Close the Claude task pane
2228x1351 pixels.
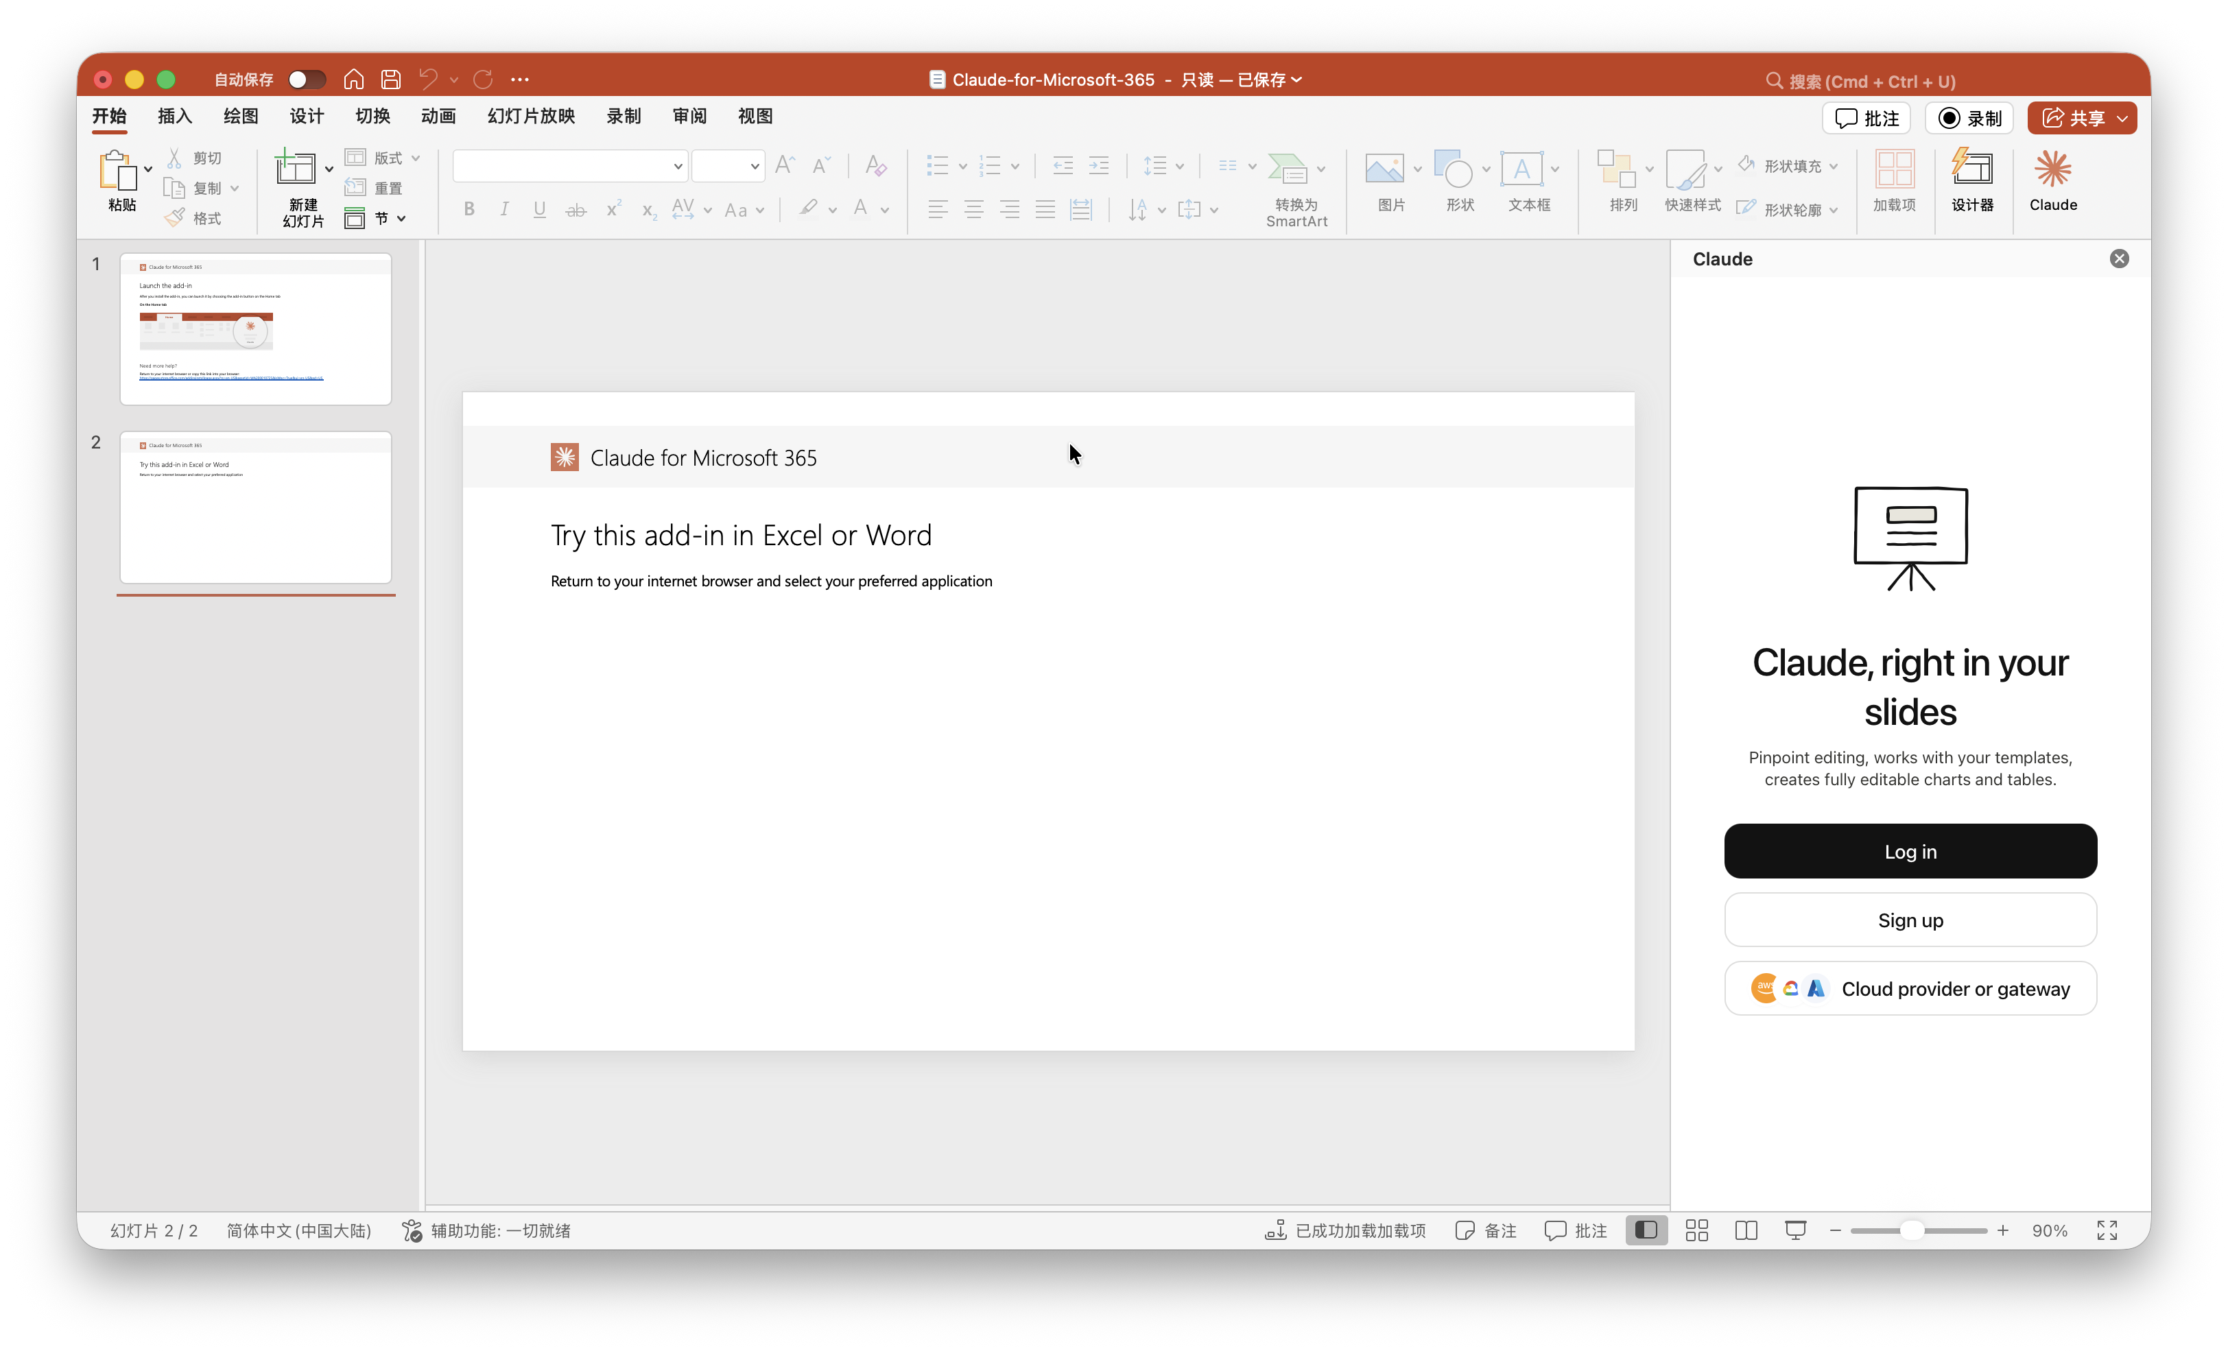2118,259
